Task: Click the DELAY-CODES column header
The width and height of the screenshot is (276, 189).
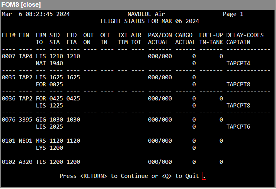Action: pyautogui.click(x=245, y=35)
